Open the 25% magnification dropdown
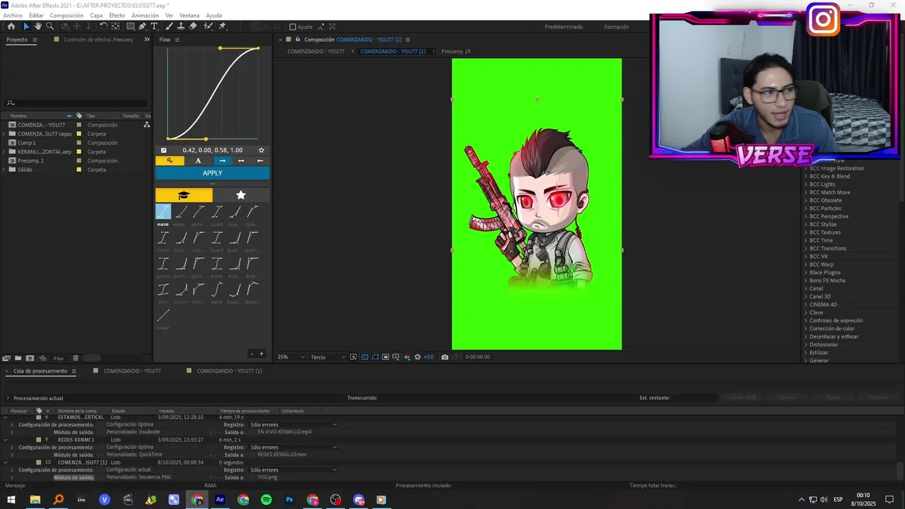 click(x=291, y=357)
